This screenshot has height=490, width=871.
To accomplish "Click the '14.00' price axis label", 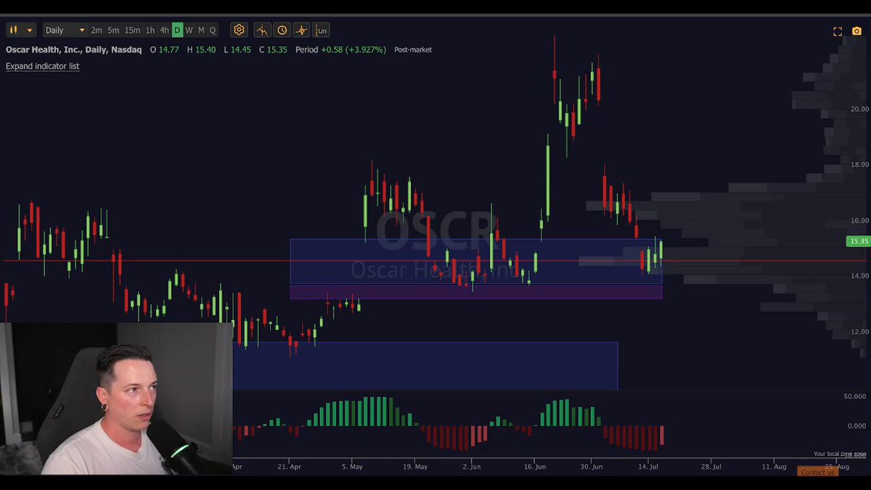I will tap(859, 276).
